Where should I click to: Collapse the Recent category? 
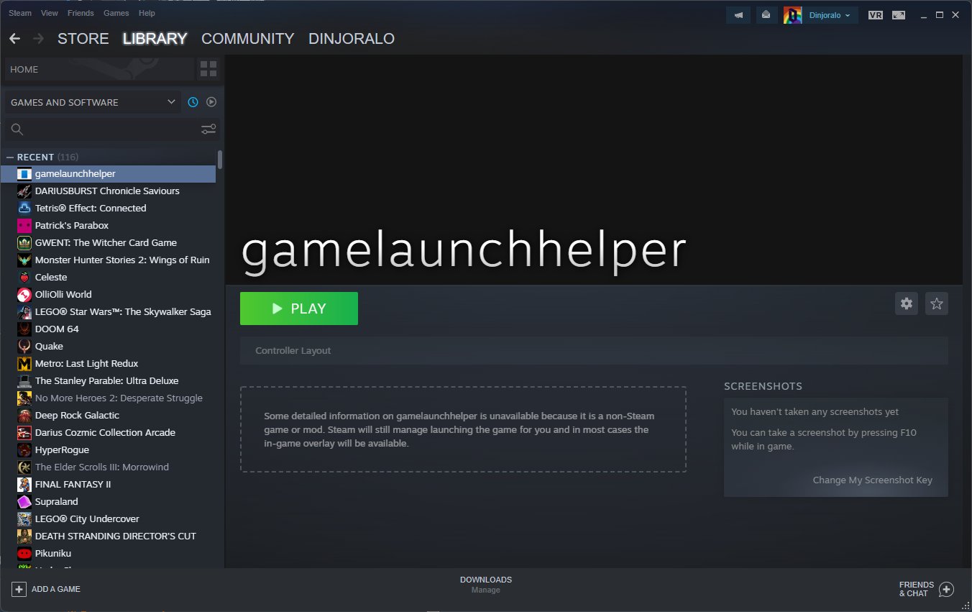pyautogui.click(x=10, y=157)
